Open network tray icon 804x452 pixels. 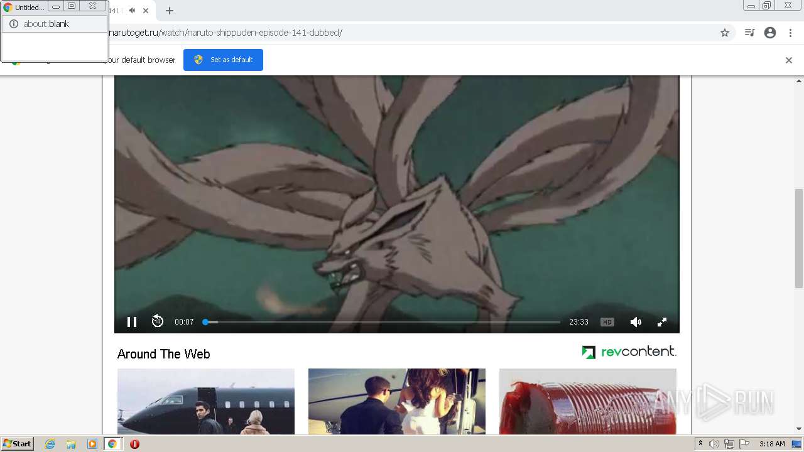click(x=729, y=444)
